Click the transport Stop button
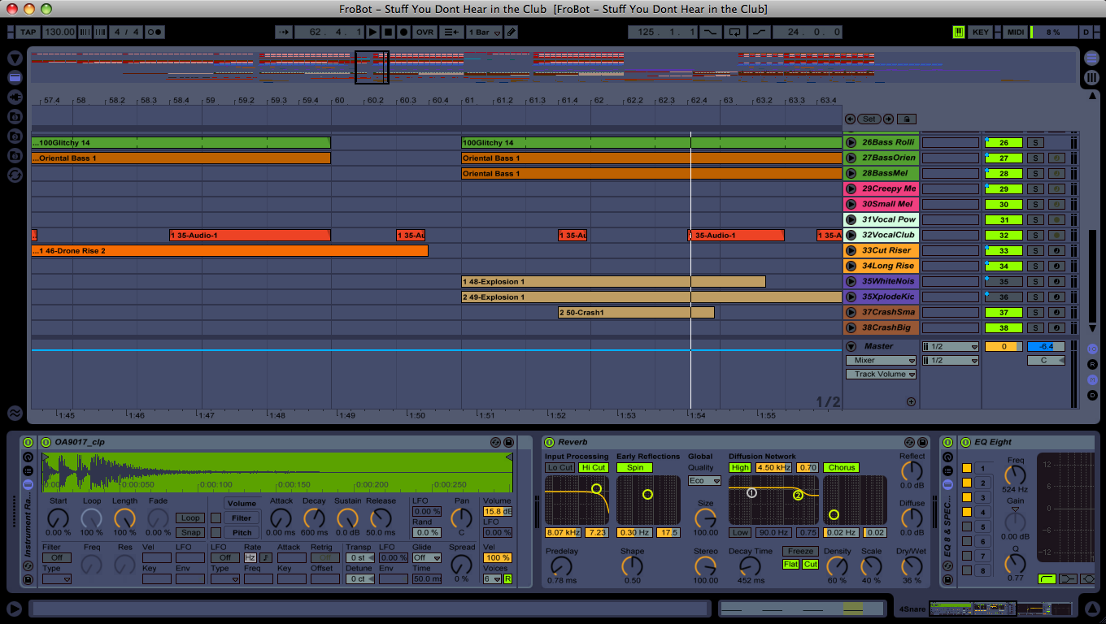This screenshot has width=1106, height=624. 388,32
